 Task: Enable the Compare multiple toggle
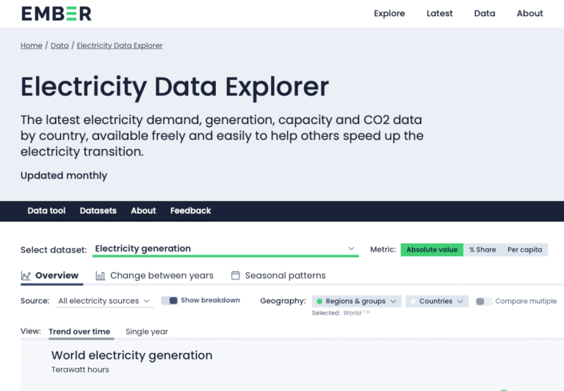tap(484, 302)
